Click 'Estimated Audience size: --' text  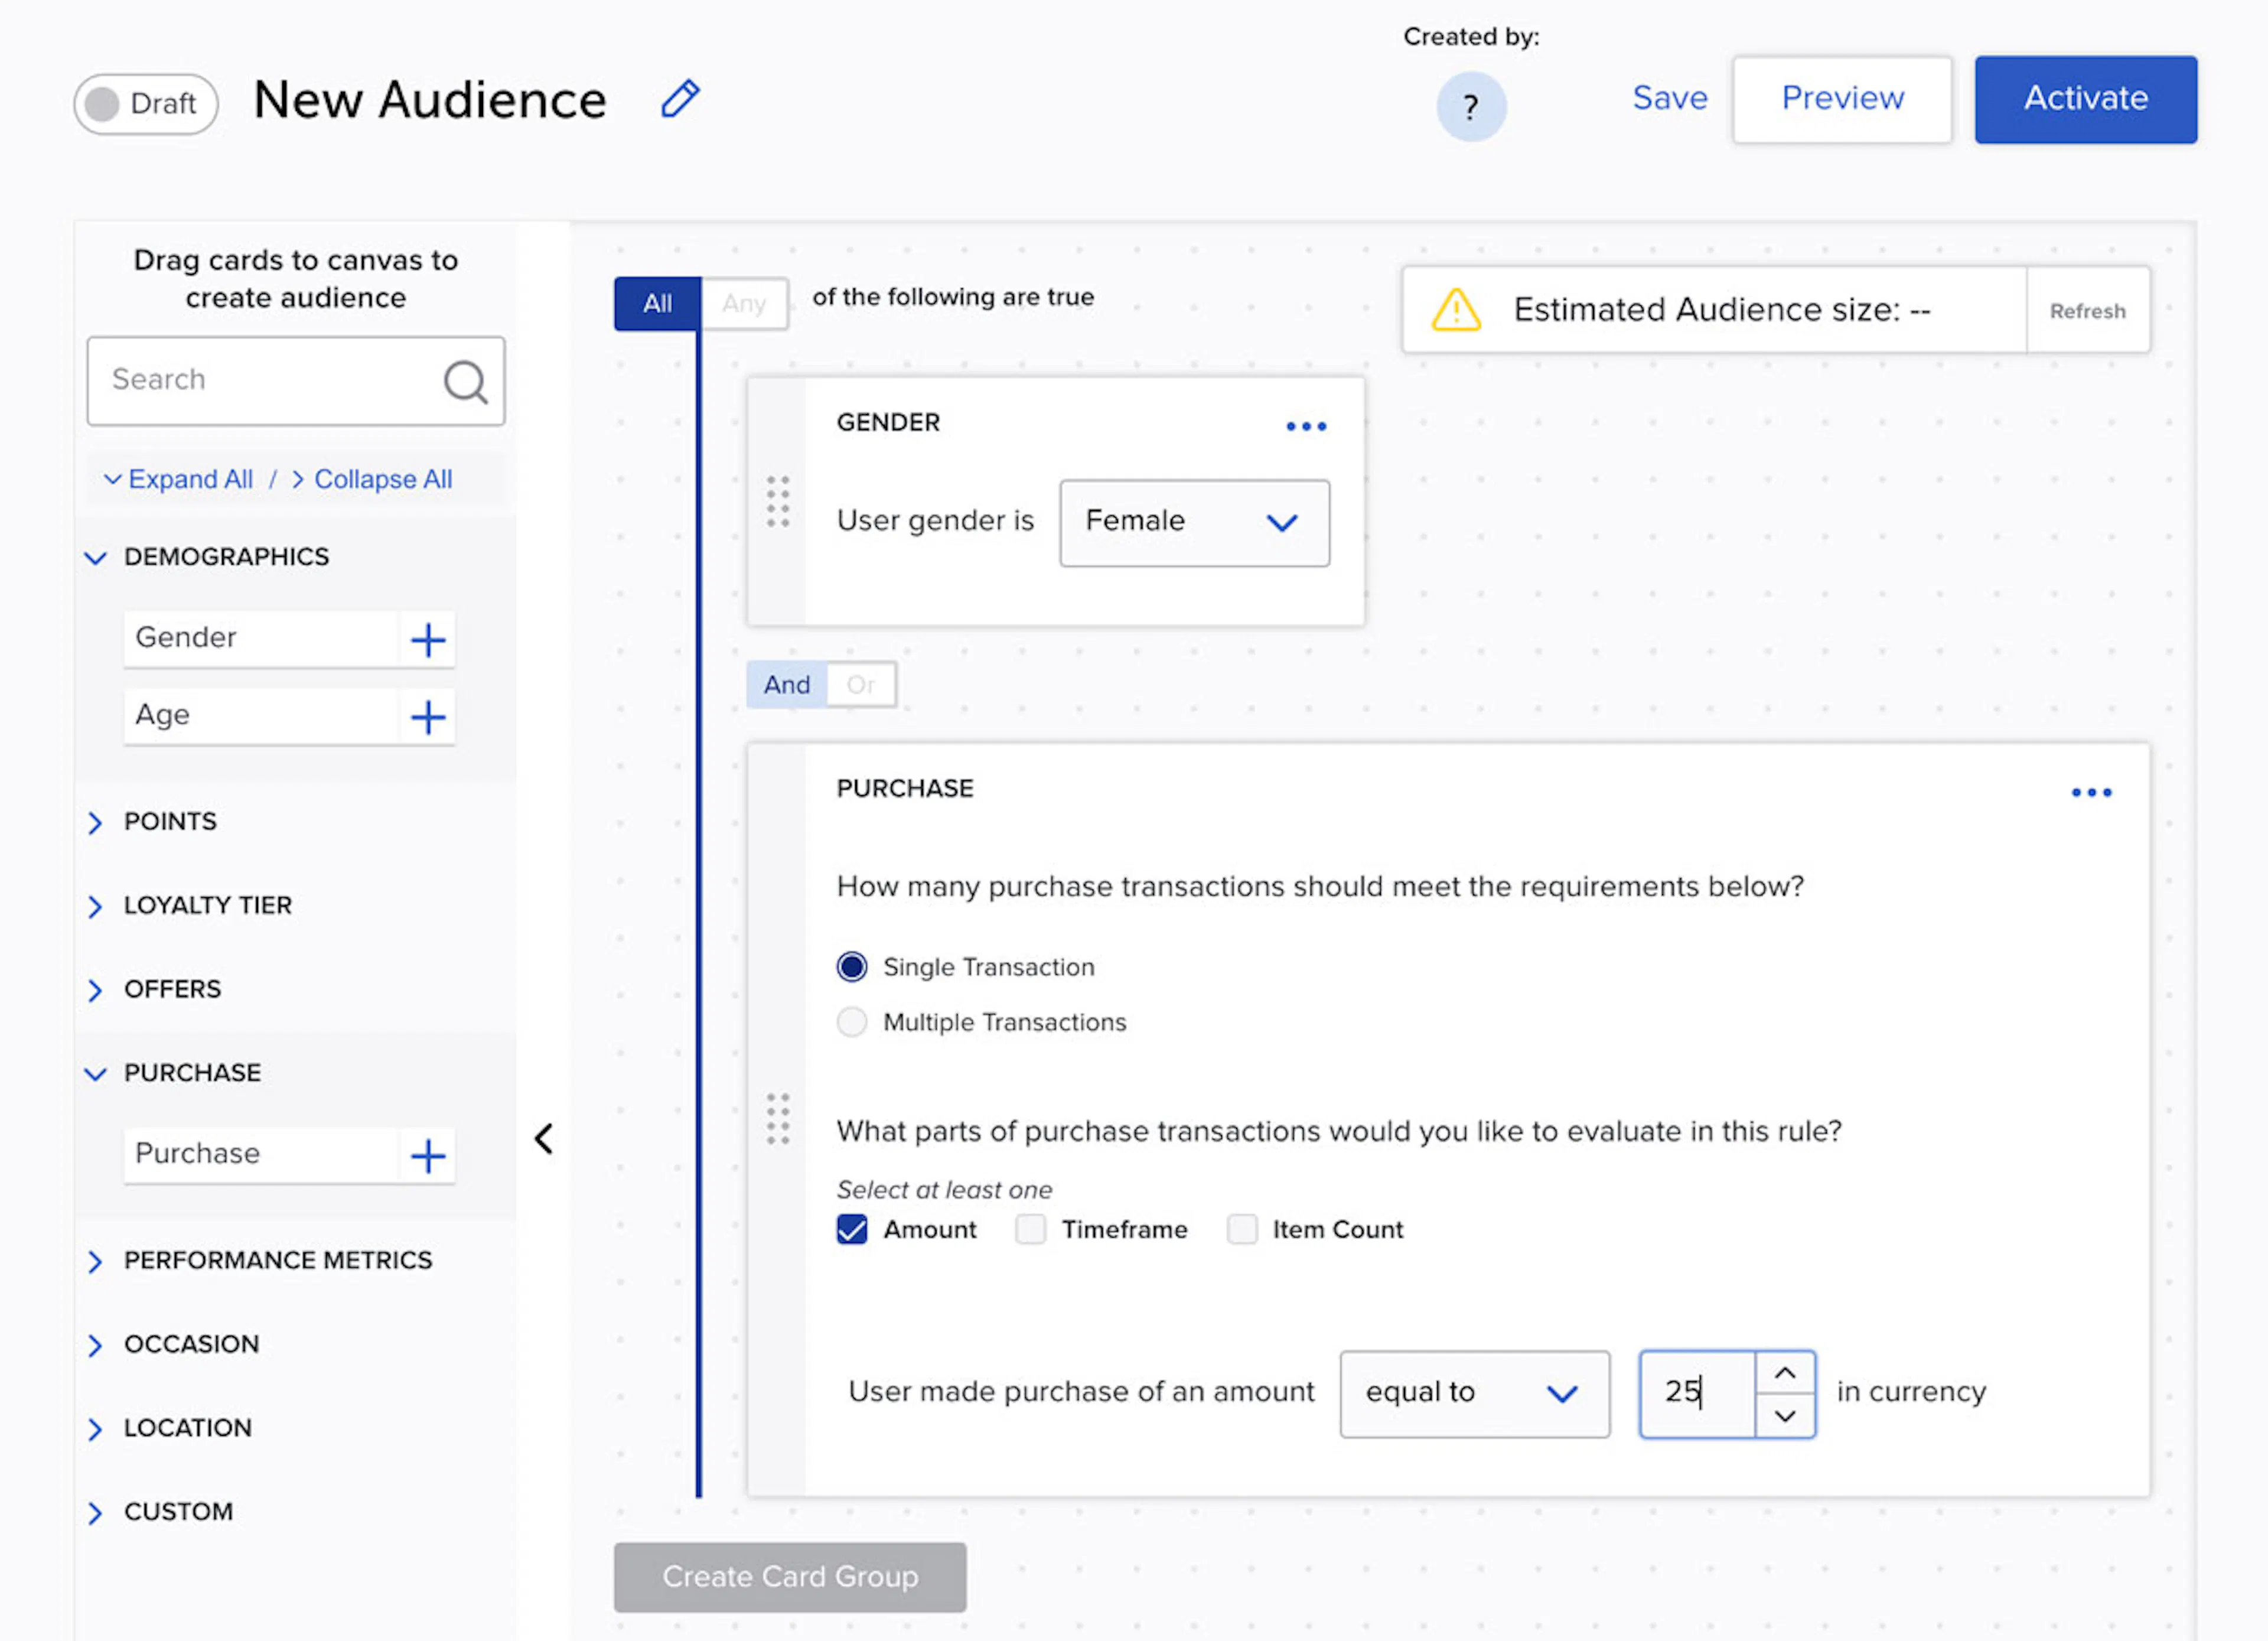click(1721, 310)
